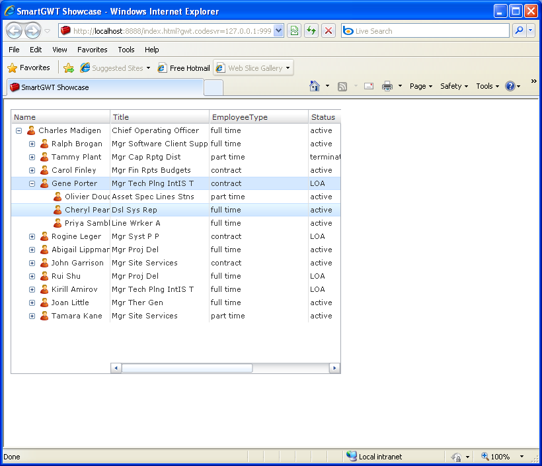This screenshot has height=466, width=542.
Task: Open the Suggested Sites link
Action: (115, 68)
